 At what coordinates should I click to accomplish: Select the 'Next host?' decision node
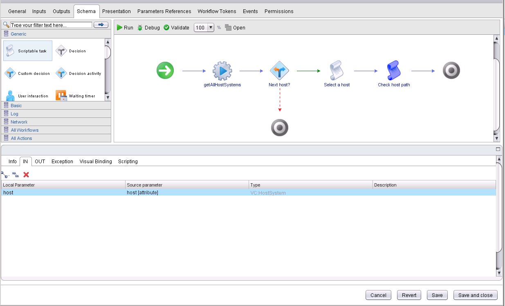tap(279, 71)
